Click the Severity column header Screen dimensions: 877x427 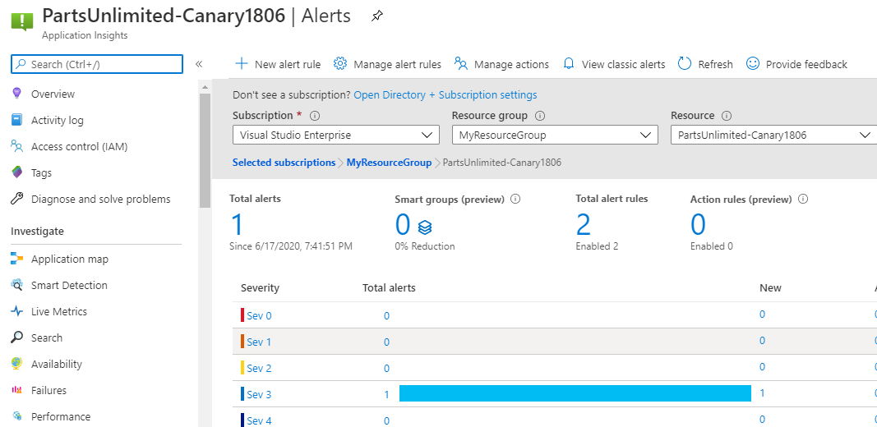point(260,288)
